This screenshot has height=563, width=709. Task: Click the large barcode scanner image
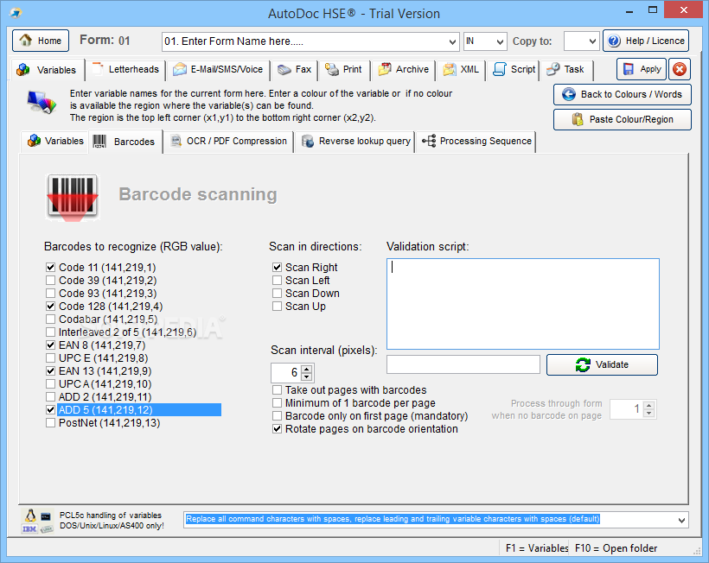click(x=73, y=197)
